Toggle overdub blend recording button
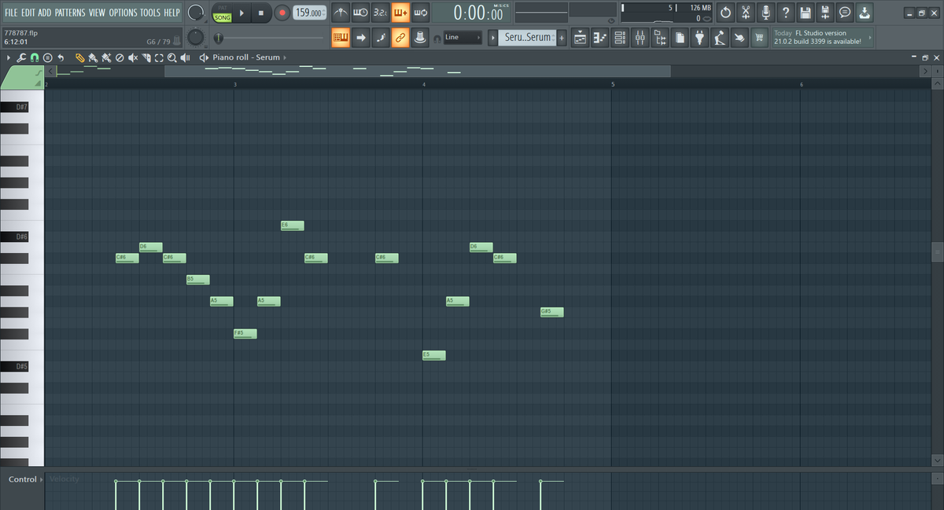 pyautogui.click(x=400, y=13)
